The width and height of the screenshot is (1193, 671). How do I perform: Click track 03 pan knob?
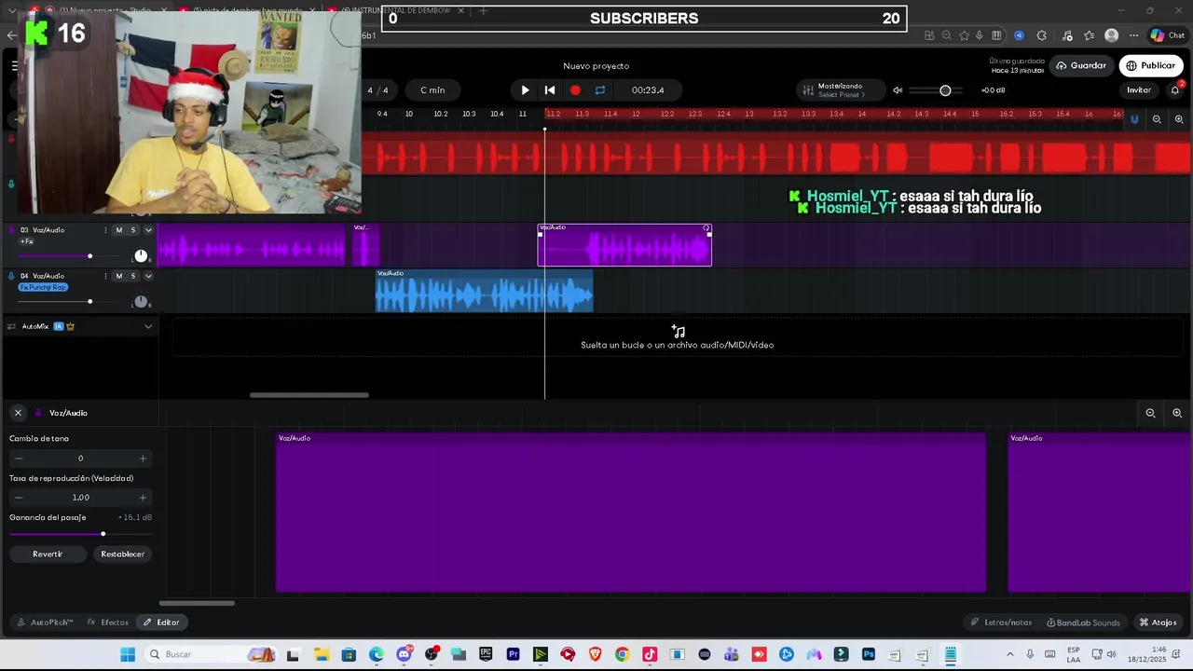coord(141,255)
